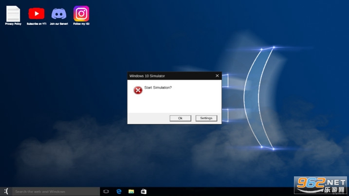Open the Discord desktop shortcut icon

click(59, 14)
